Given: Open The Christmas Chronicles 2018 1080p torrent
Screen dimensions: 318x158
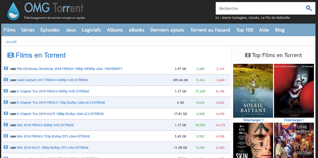Looking at the screenshot, I should coord(69,69).
